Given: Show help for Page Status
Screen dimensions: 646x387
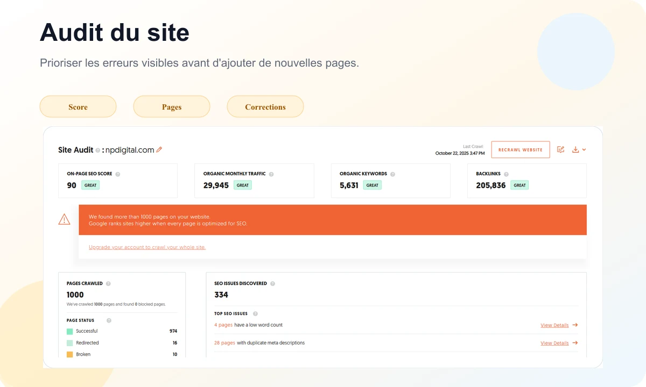Looking at the screenshot, I should click(109, 321).
